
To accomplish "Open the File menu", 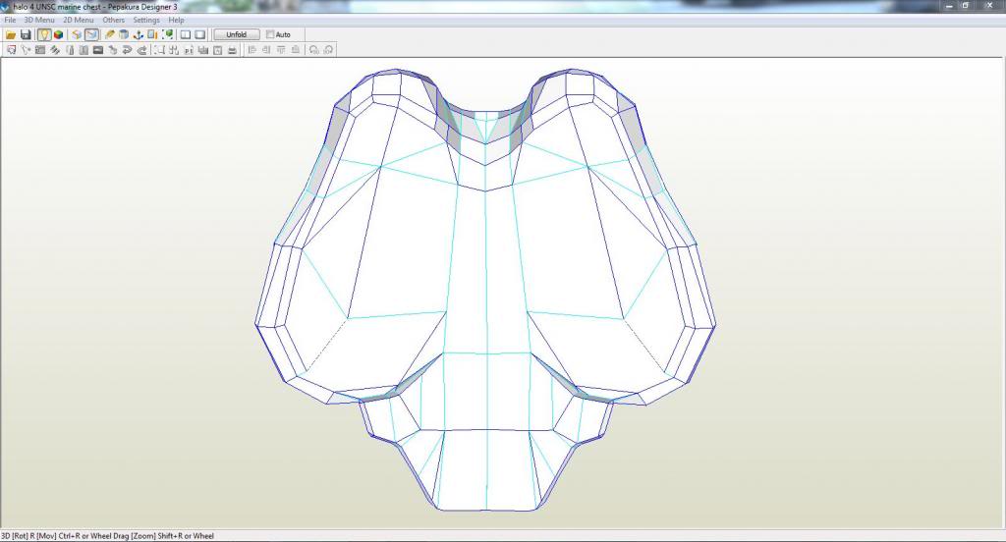I will [x=10, y=20].
